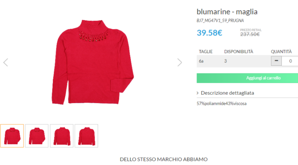Viewport: 298px width, 165px height.
Task: Select the 6a size row
Action: click(247, 61)
